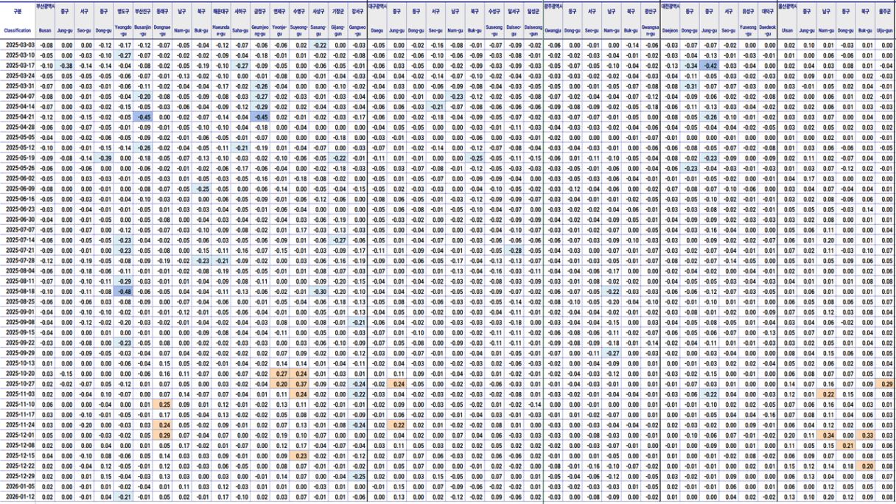Select the Dongnae-gu column header
The image size is (896, 504).
click(x=163, y=31)
